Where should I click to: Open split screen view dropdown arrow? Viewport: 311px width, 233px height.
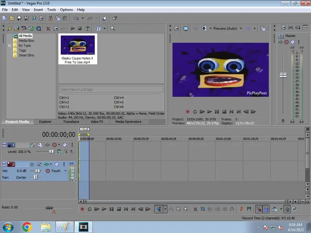[210, 29]
